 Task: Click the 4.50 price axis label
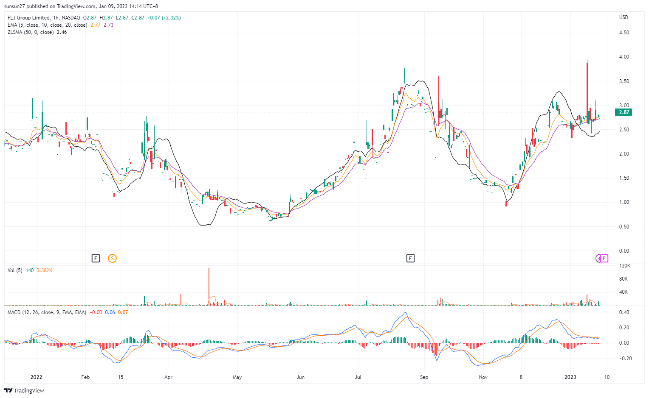[x=624, y=33]
